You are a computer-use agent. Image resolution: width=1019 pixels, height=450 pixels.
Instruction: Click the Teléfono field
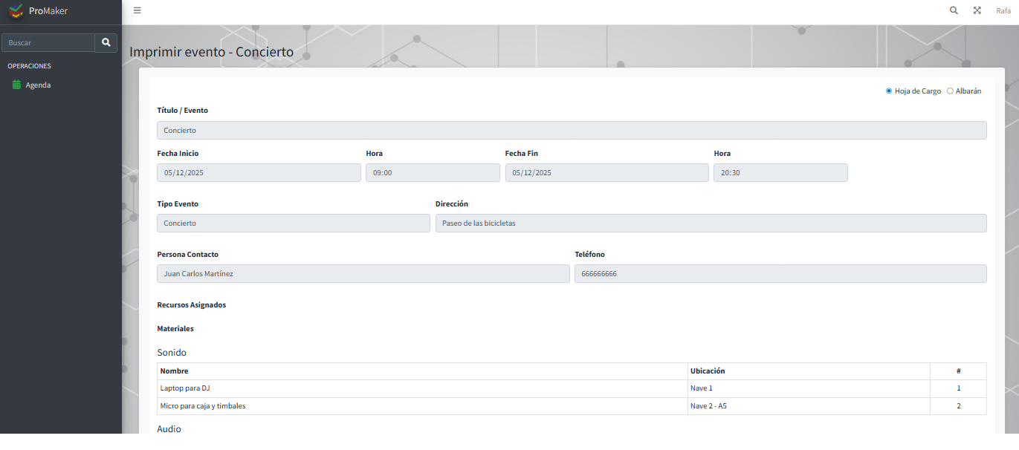click(780, 274)
